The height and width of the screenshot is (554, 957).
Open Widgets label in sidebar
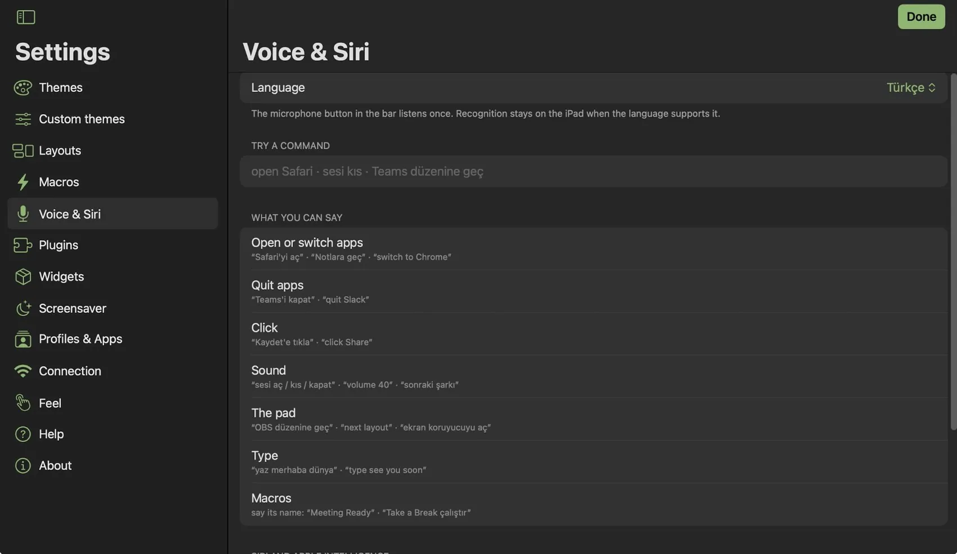61,277
